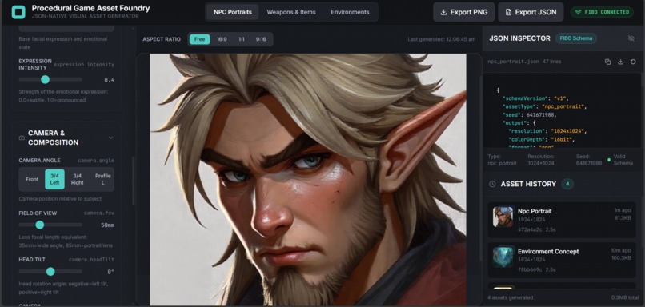Set camera angle to Front
The image size is (645, 307).
coord(32,179)
